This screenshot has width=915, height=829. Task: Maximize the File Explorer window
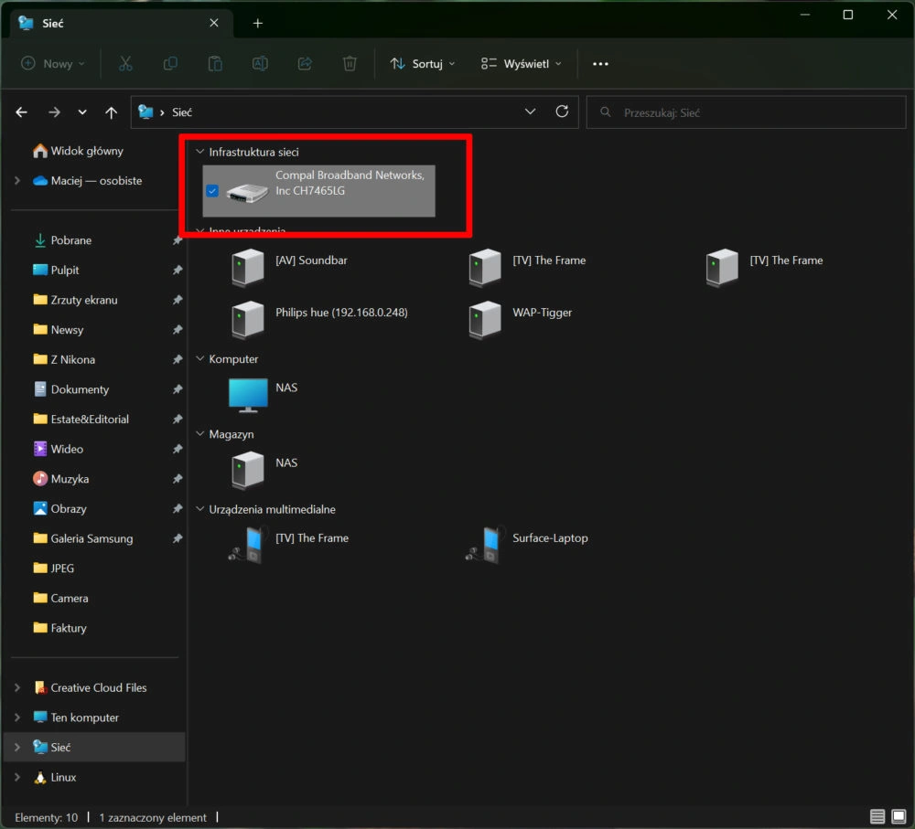tap(848, 15)
